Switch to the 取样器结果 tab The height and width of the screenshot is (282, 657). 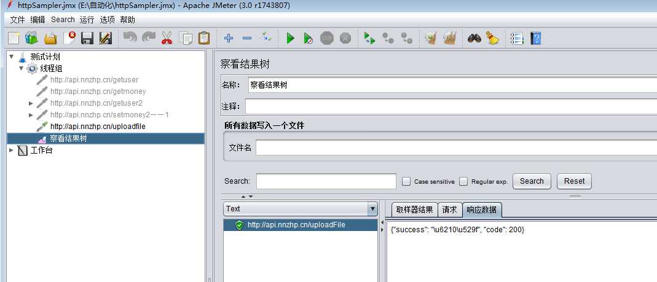click(414, 210)
